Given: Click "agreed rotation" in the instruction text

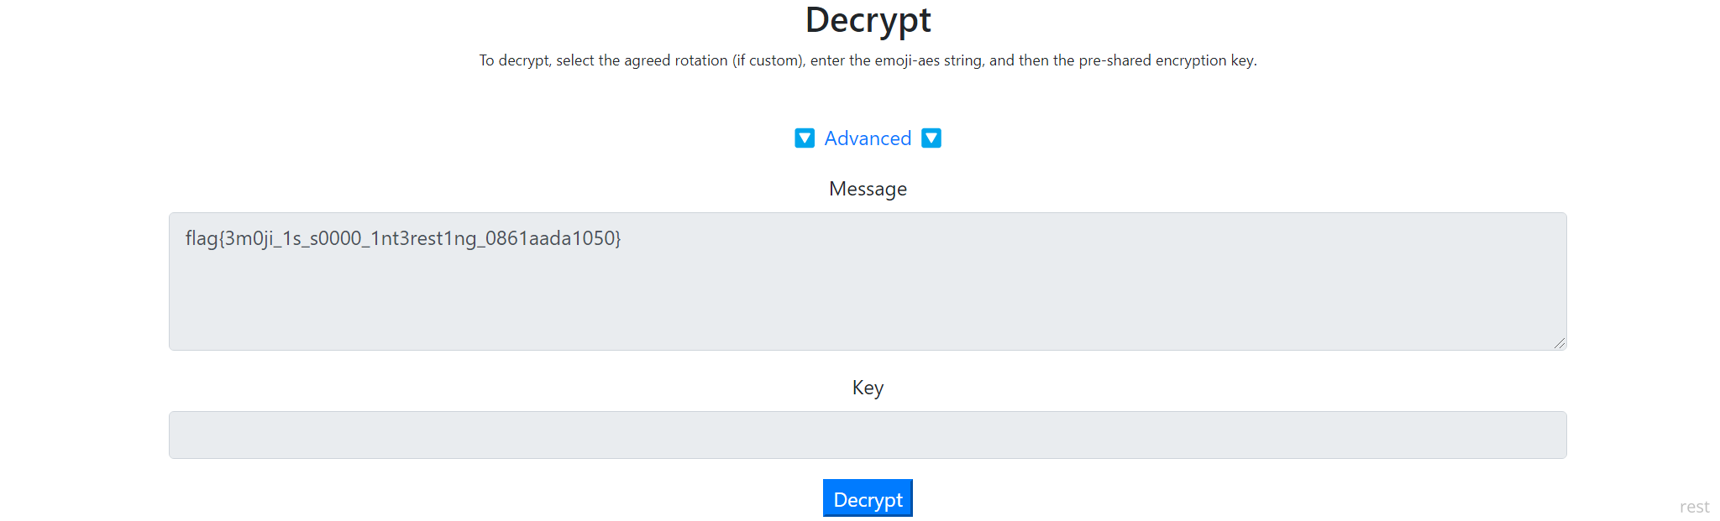Looking at the screenshot, I should [676, 60].
